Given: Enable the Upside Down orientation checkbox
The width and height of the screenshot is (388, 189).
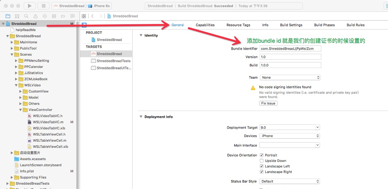Looking at the screenshot, I should click(262, 161).
